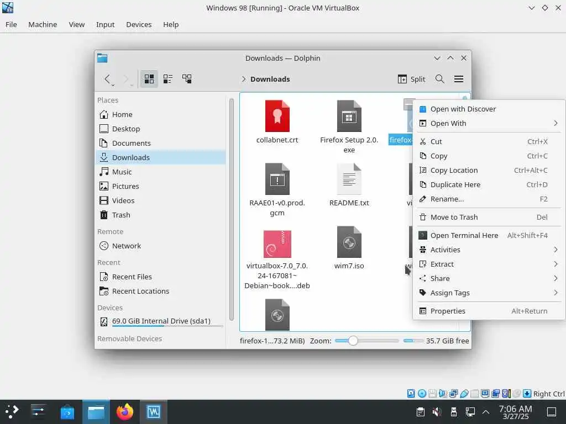
Task: Choose Copy from context menu
Action: coord(489,156)
